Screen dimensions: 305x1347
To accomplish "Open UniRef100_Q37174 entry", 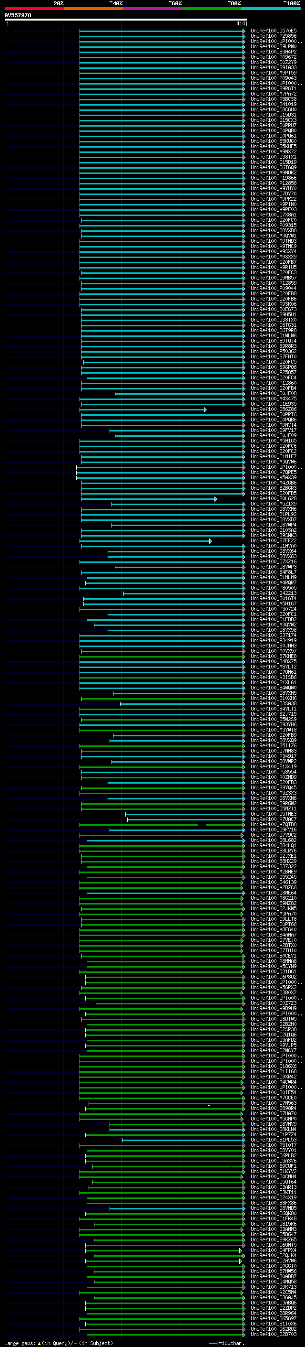I will tap(274, 635).
